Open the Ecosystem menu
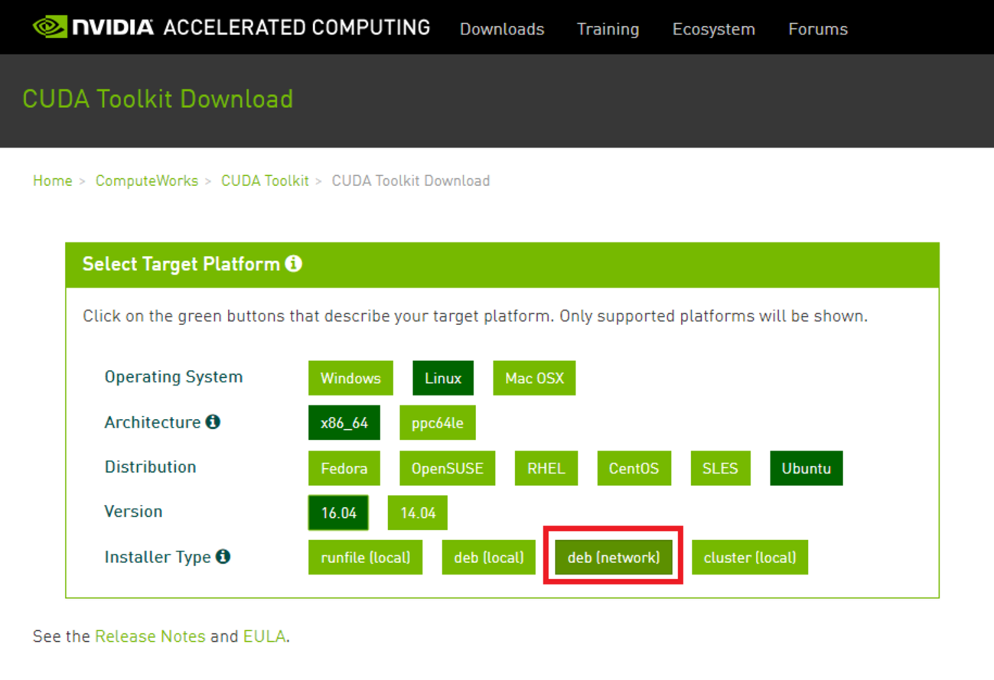The height and width of the screenshot is (680, 994). click(713, 29)
